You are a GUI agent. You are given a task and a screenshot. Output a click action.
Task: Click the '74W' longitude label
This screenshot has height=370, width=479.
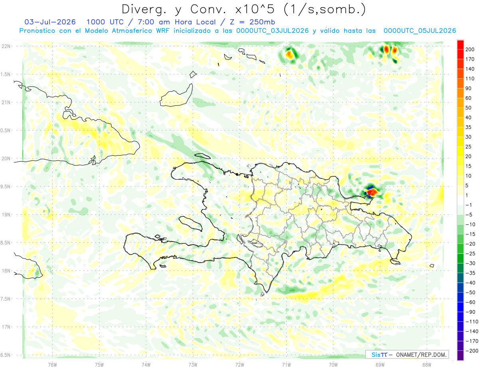pos(146,364)
